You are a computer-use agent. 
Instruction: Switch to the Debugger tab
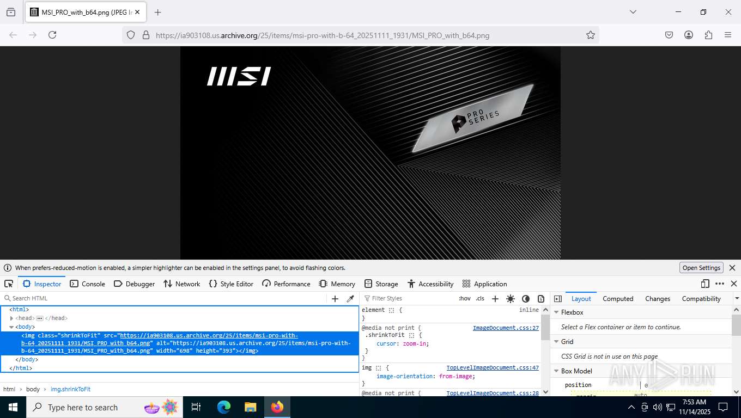coord(134,284)
